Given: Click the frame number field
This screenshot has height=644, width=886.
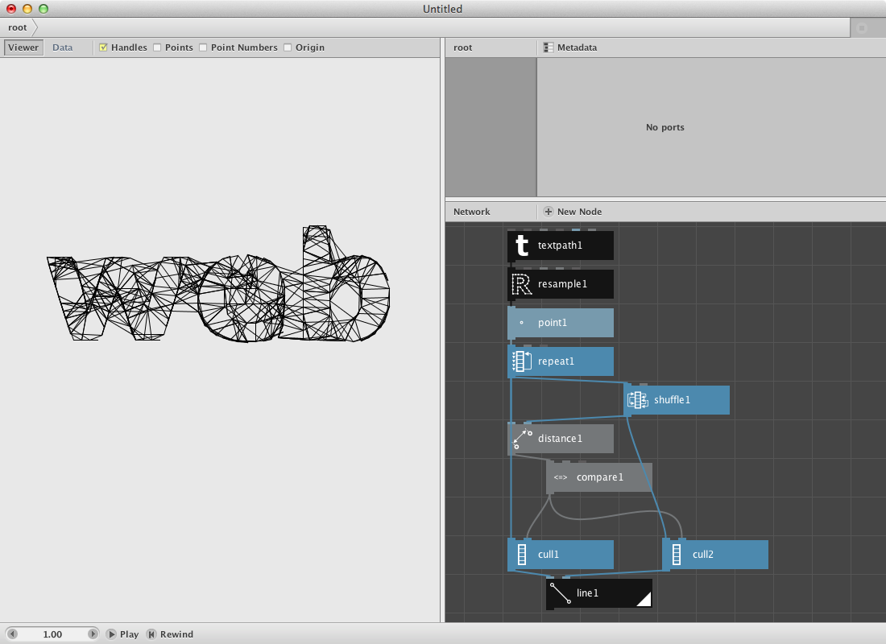Looking at the screenshot, I should coord(52,634).
